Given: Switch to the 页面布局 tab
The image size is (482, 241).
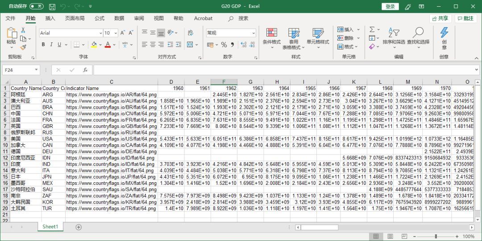Looking at the screenshot, I should pyautogui.click(x=75, y=18).
